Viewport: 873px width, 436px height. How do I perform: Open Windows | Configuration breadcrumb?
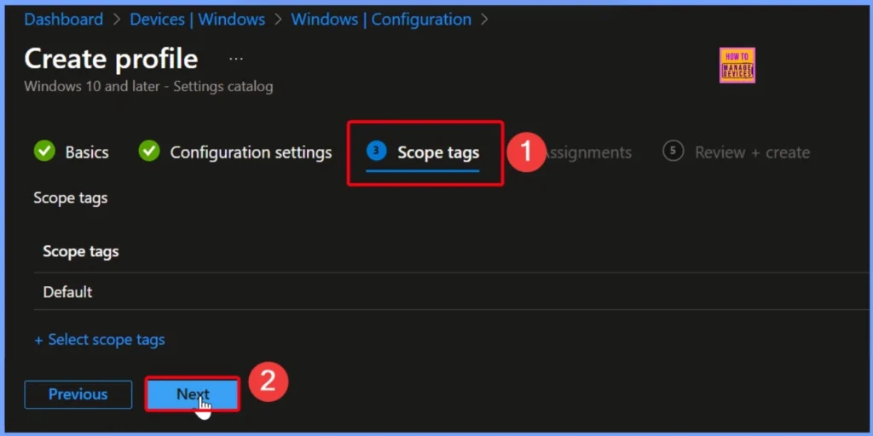381,20
